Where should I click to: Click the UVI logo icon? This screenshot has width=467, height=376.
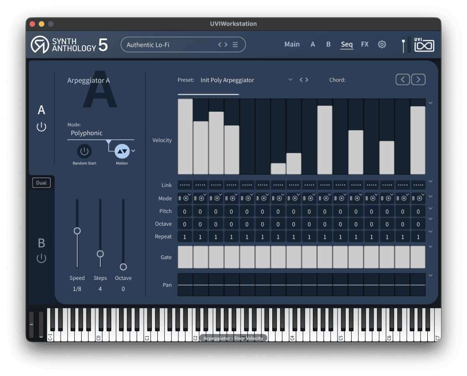click(424, 45)
